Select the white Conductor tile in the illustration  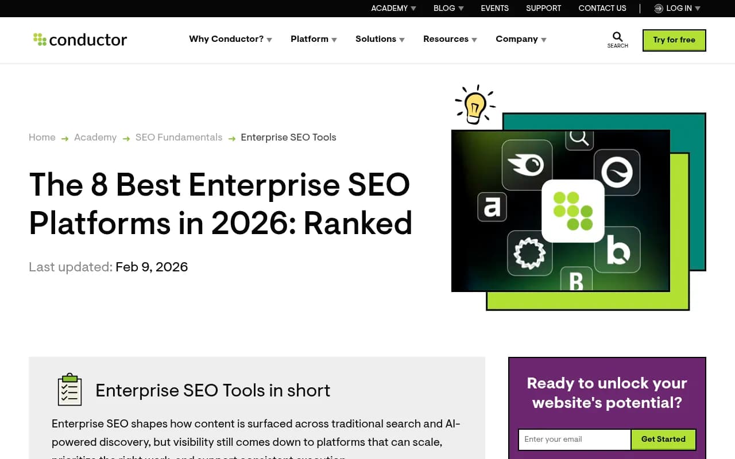[x=573, y=211]
